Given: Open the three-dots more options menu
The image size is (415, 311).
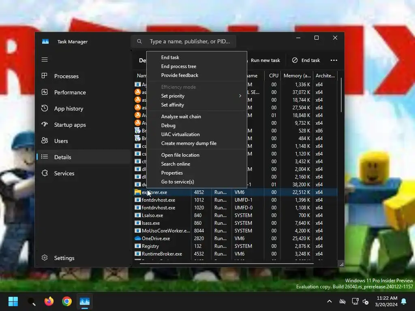Looking at the screenshot, I should point(334,60).
